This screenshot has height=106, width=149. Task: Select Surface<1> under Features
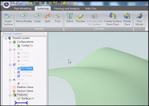(28, 98)
